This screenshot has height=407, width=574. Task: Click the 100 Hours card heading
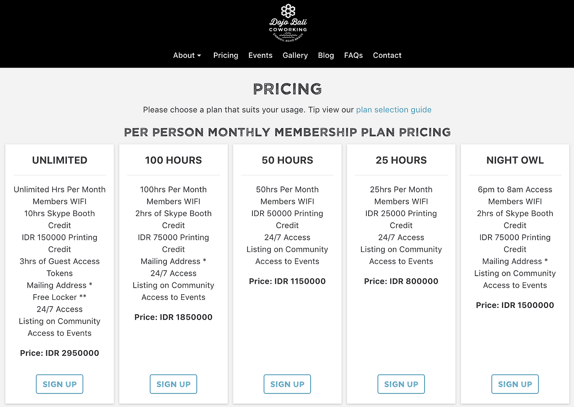[174, 160]
